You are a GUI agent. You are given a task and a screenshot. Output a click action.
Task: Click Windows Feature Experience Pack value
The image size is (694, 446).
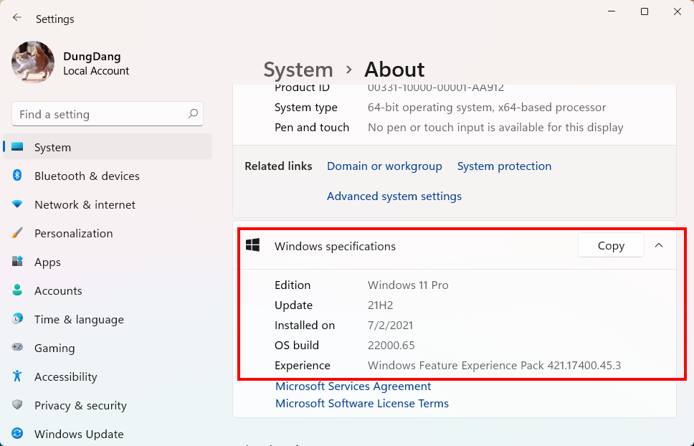(x=495, y=366)
